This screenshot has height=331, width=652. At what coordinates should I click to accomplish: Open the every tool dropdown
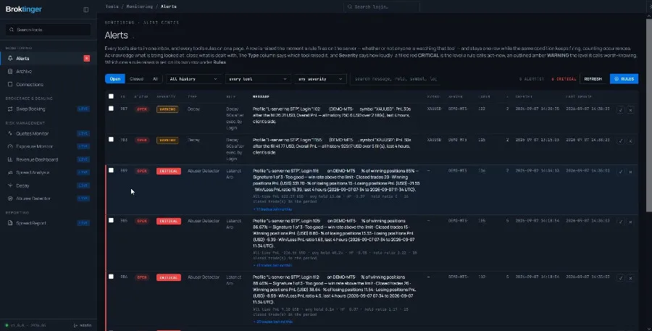(x=257, y=79)
